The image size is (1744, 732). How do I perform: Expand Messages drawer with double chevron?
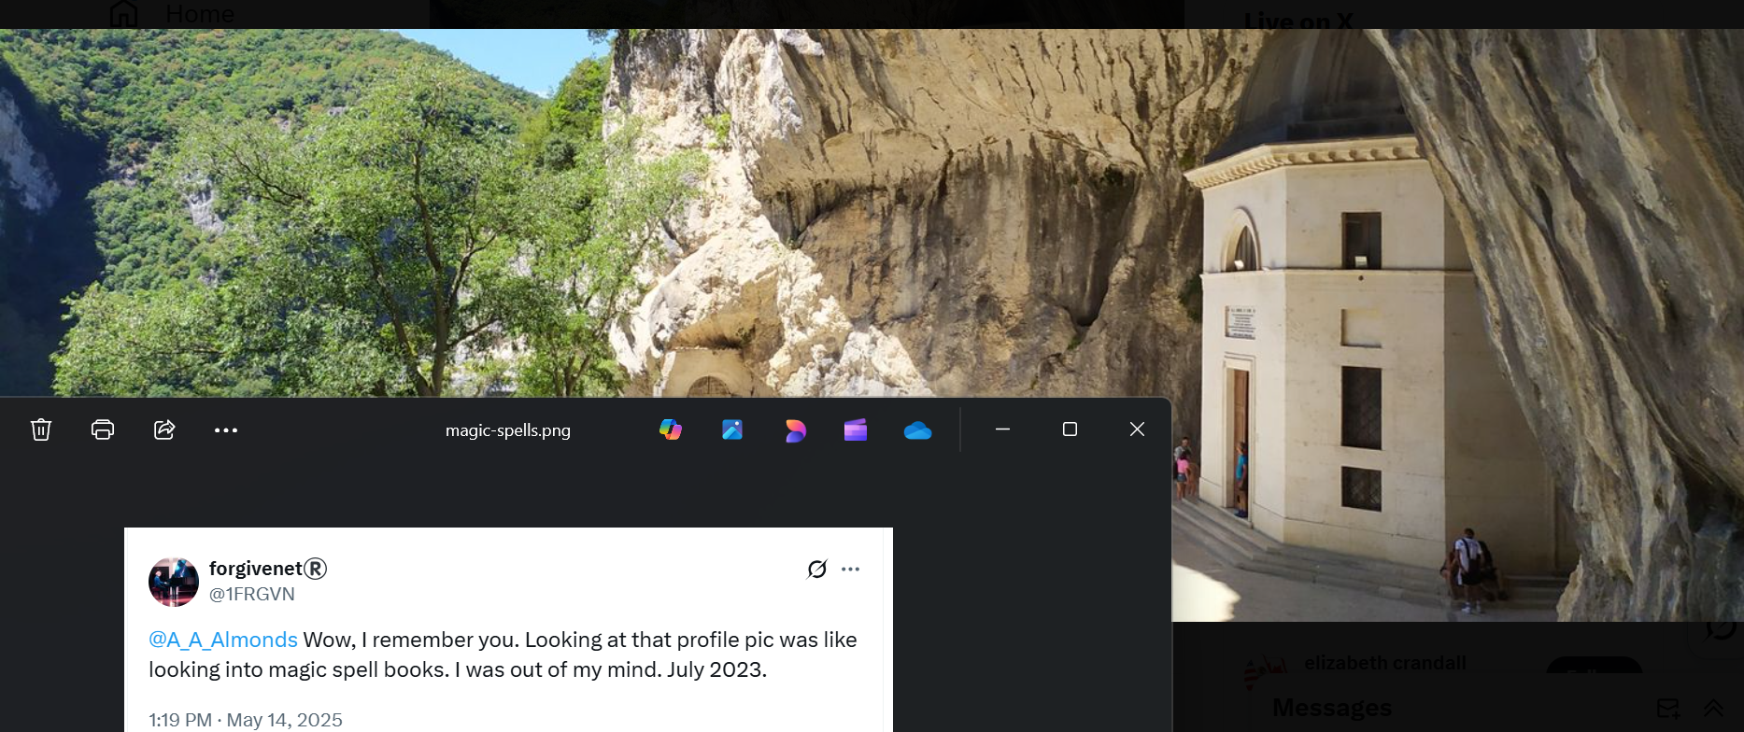click(1713, 708)
